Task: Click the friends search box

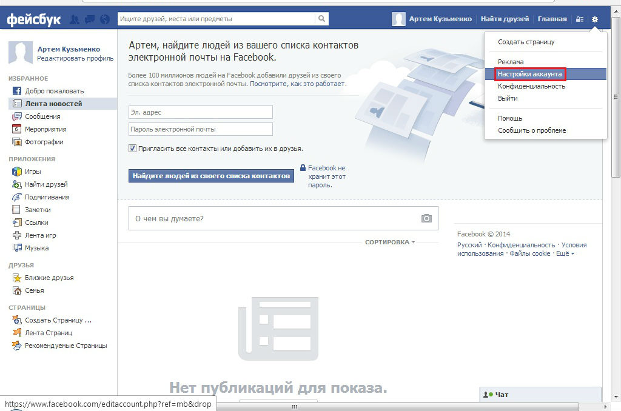Action: tap(217, 19)
